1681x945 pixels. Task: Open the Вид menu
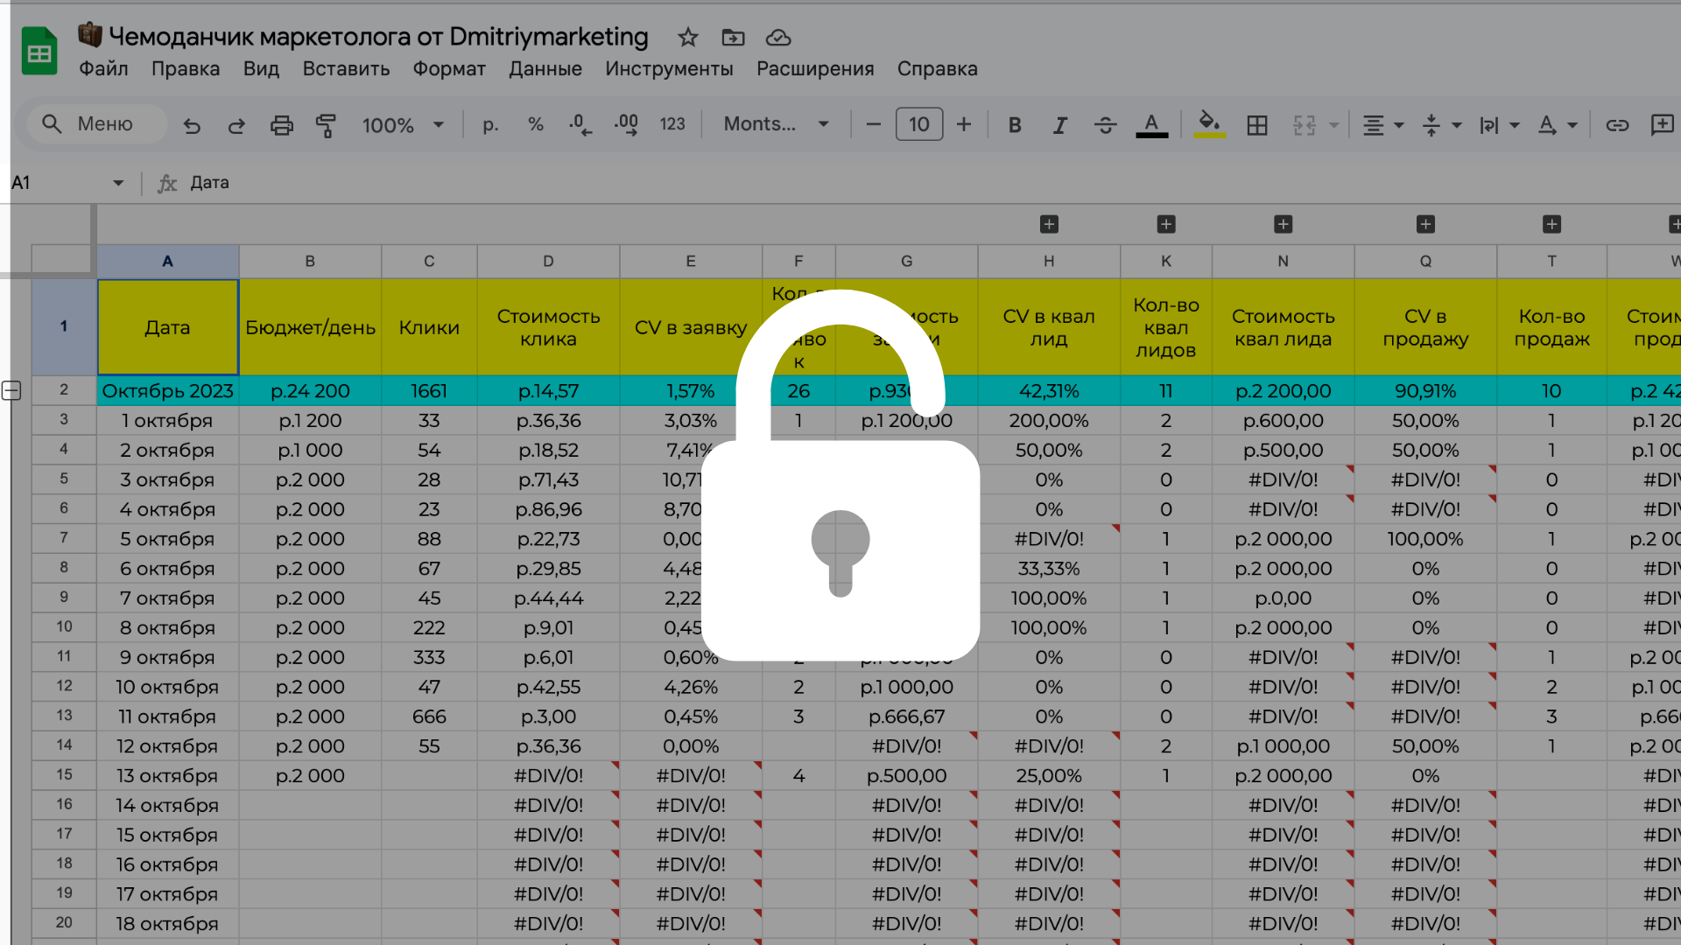tap(261, 68)
